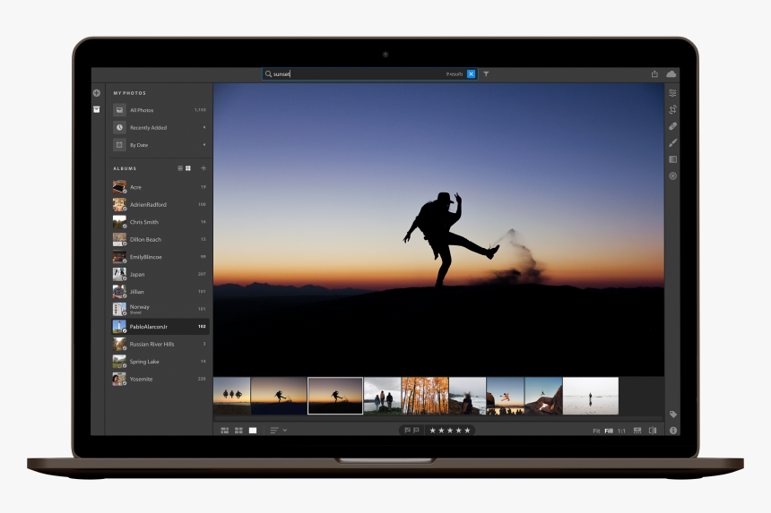
Task: Open the AdrienRadford album
Action: (160, 205)
